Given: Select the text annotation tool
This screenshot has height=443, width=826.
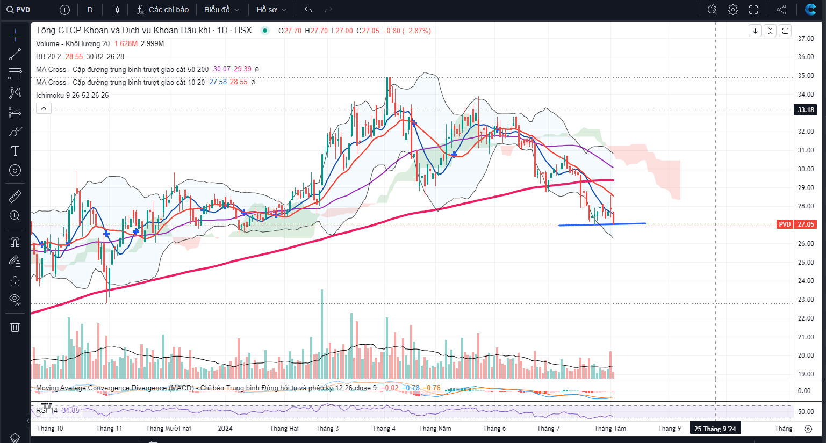Looking at the screenshot, I should [x=15, y=151].
